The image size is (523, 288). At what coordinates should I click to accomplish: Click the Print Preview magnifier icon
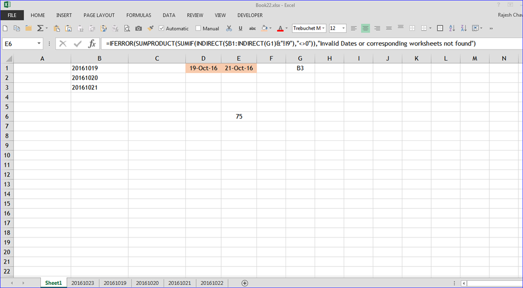[x=127, y=28]
